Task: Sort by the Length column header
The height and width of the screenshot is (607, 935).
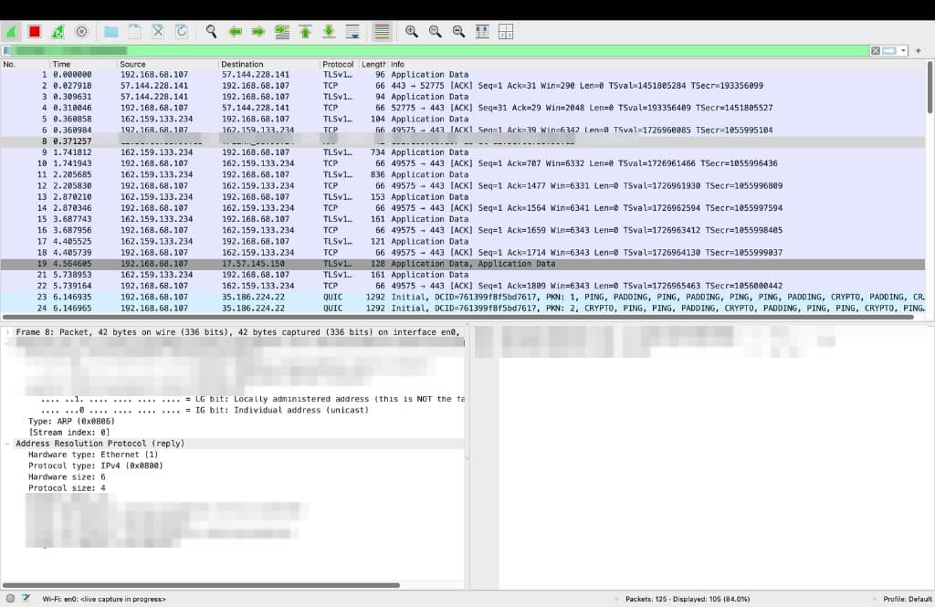Action: click(x=373, y=64)
